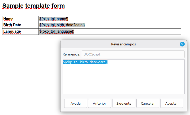Select the ${okp_tpl_language!} field in table
190x115 pixels.
click(x=57, y=31)
